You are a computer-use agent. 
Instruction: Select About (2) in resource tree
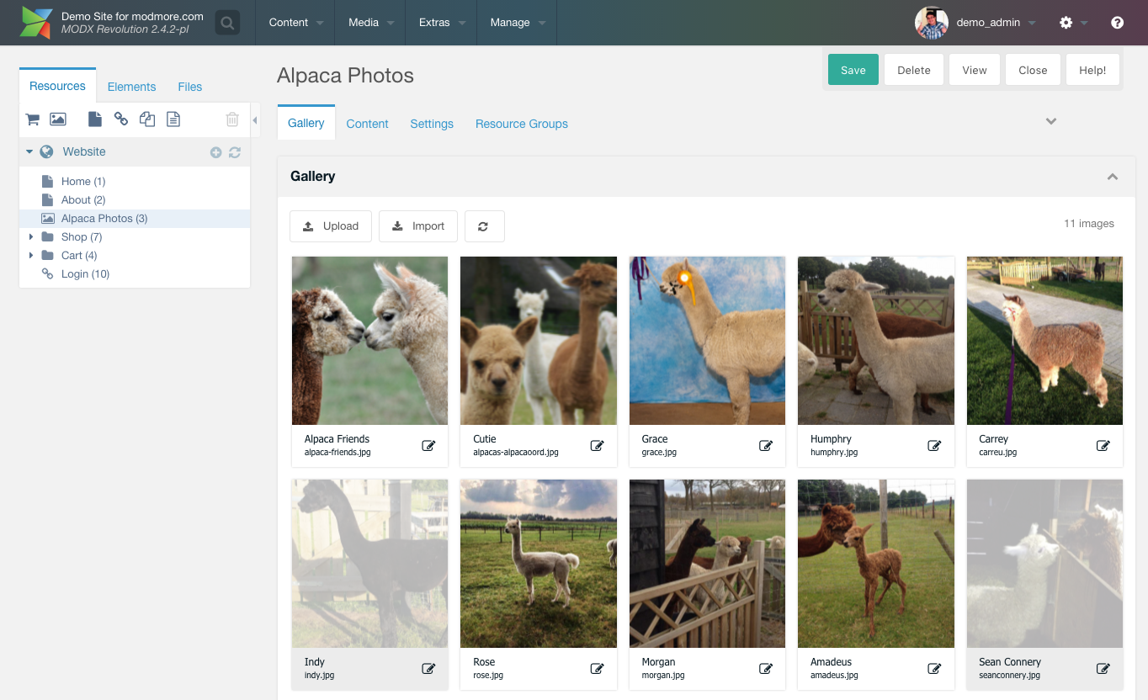pos(83,199)
